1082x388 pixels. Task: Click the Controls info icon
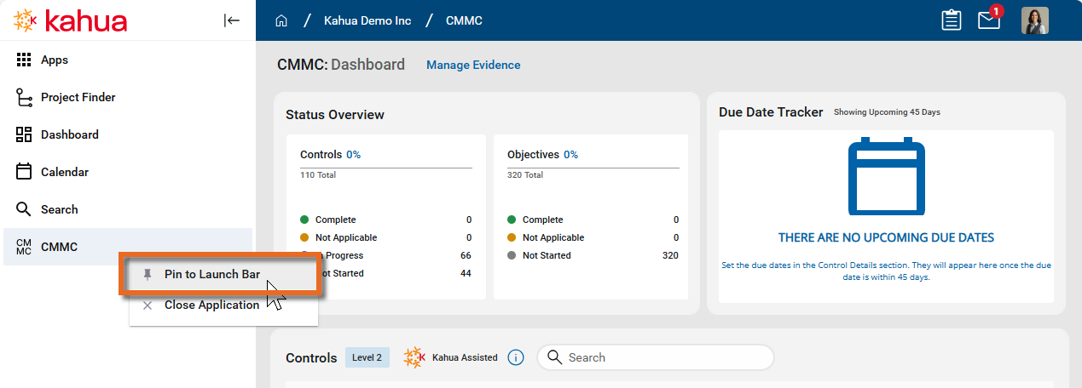click(515, 357)
